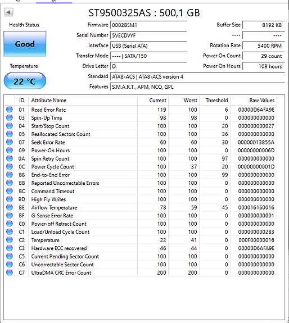The width and height of the screenshot is (289, 323).
Task: Click the status orb beside Reallocated Sectors Count
Action: [x=9, y=134]
